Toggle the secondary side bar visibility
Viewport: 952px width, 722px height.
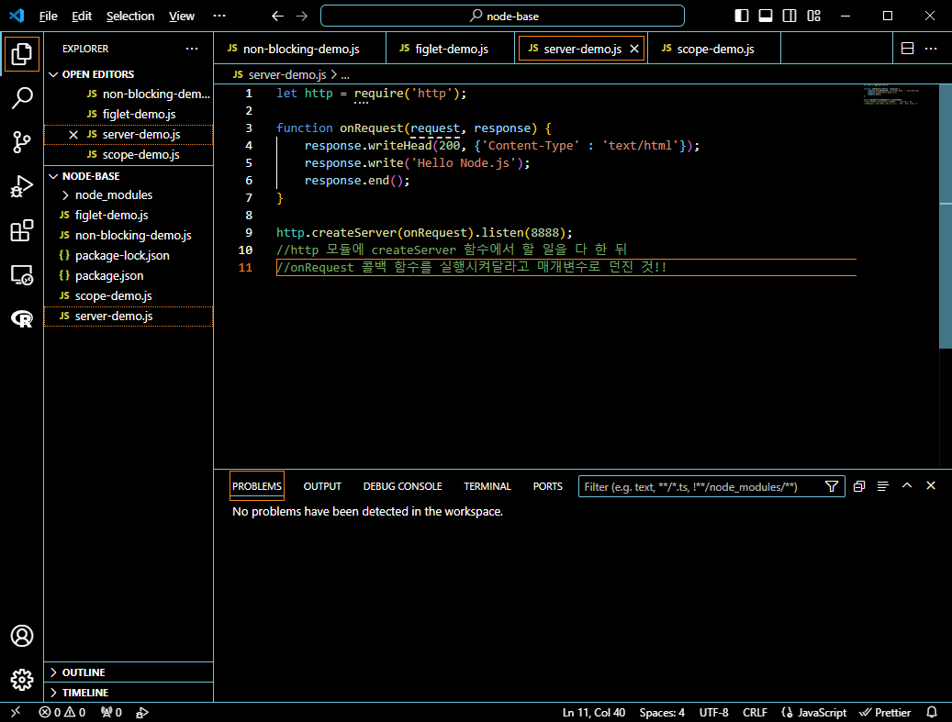790,16
